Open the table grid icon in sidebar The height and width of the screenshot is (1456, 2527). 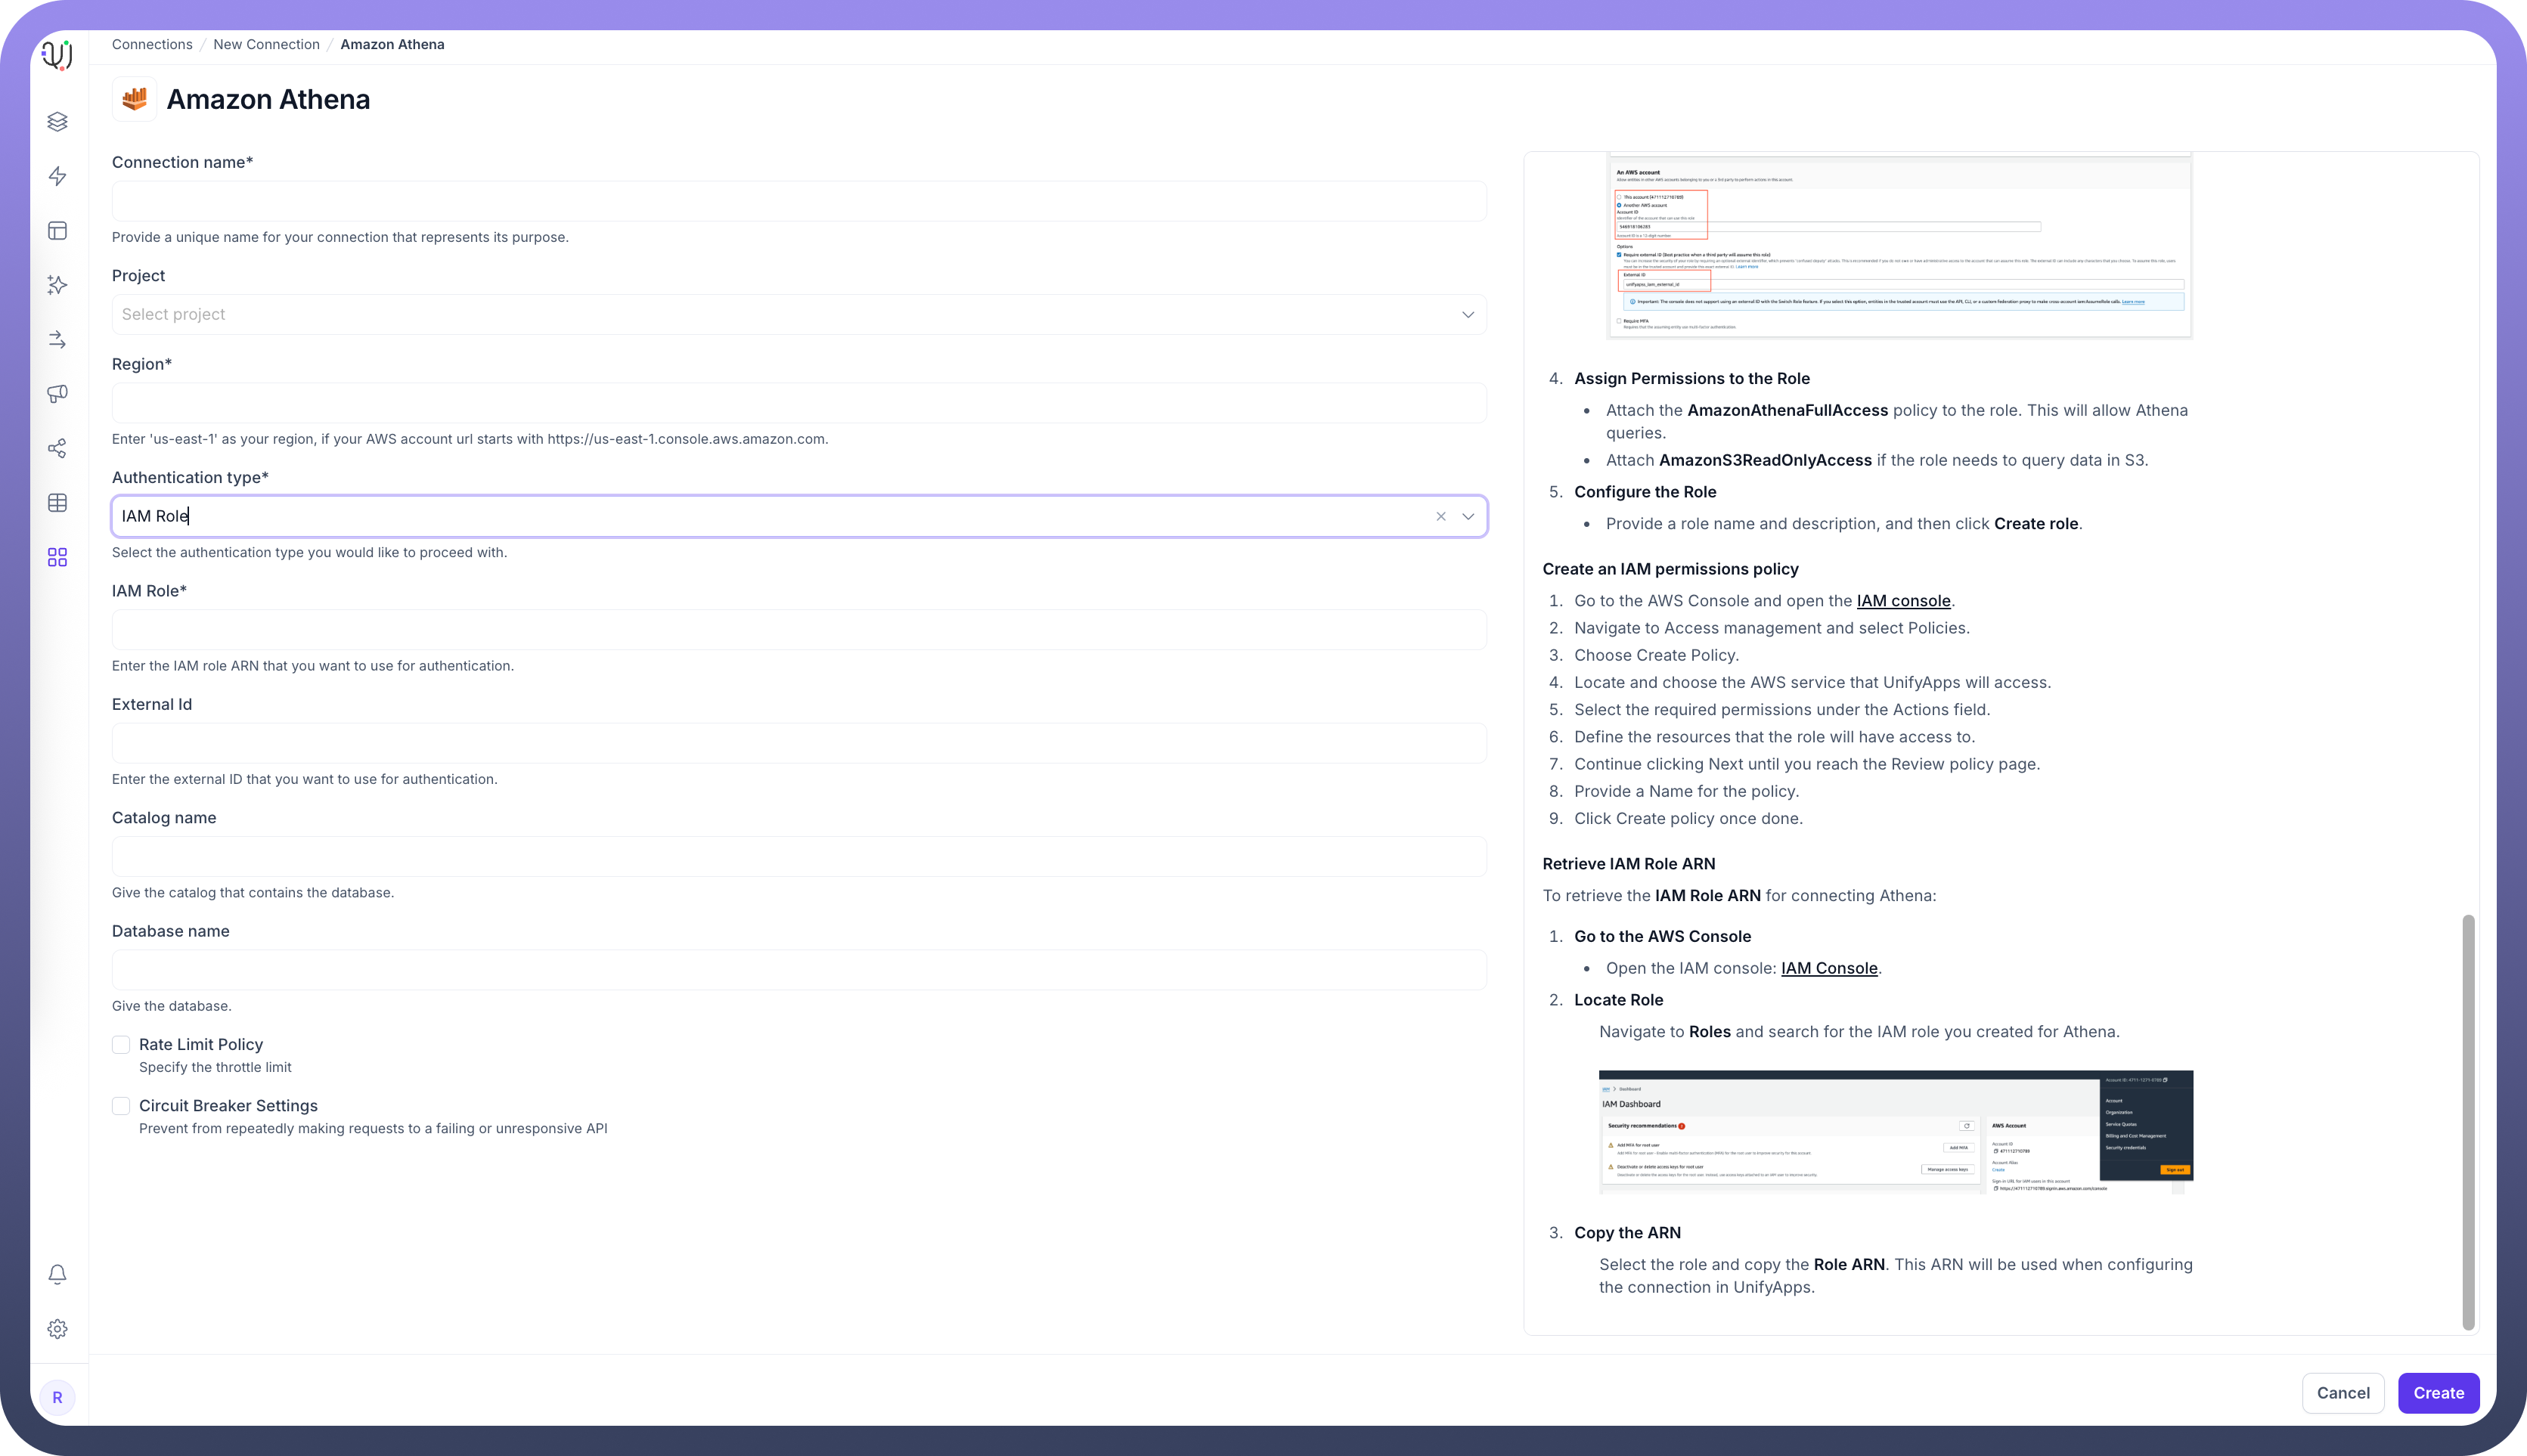click(x=57, y=503)
